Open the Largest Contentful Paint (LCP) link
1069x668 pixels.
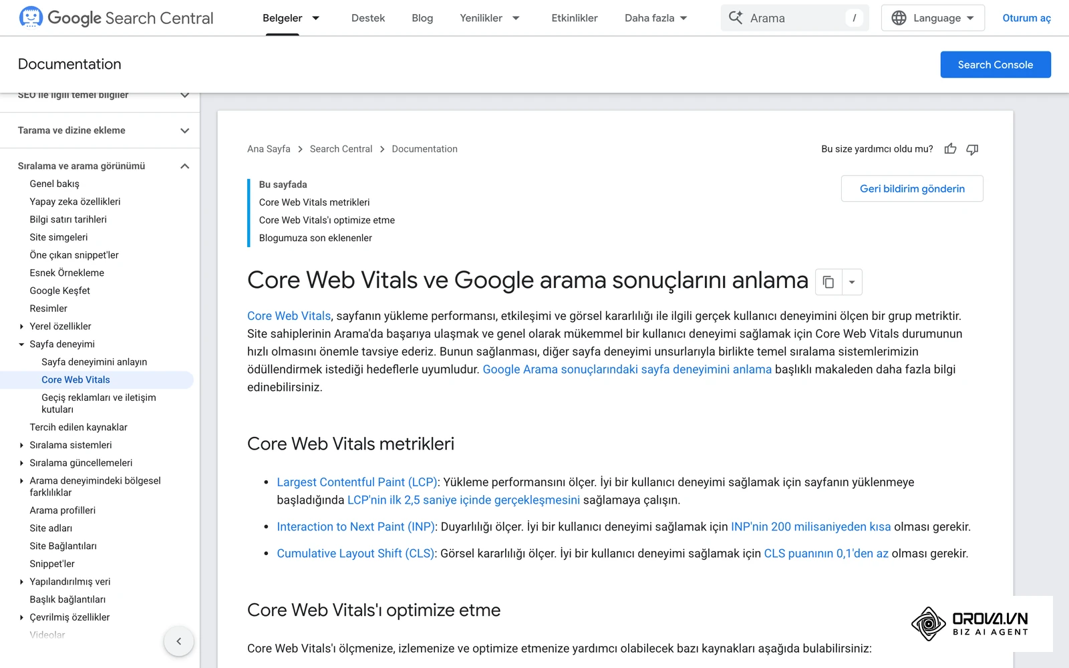point(357,482)
